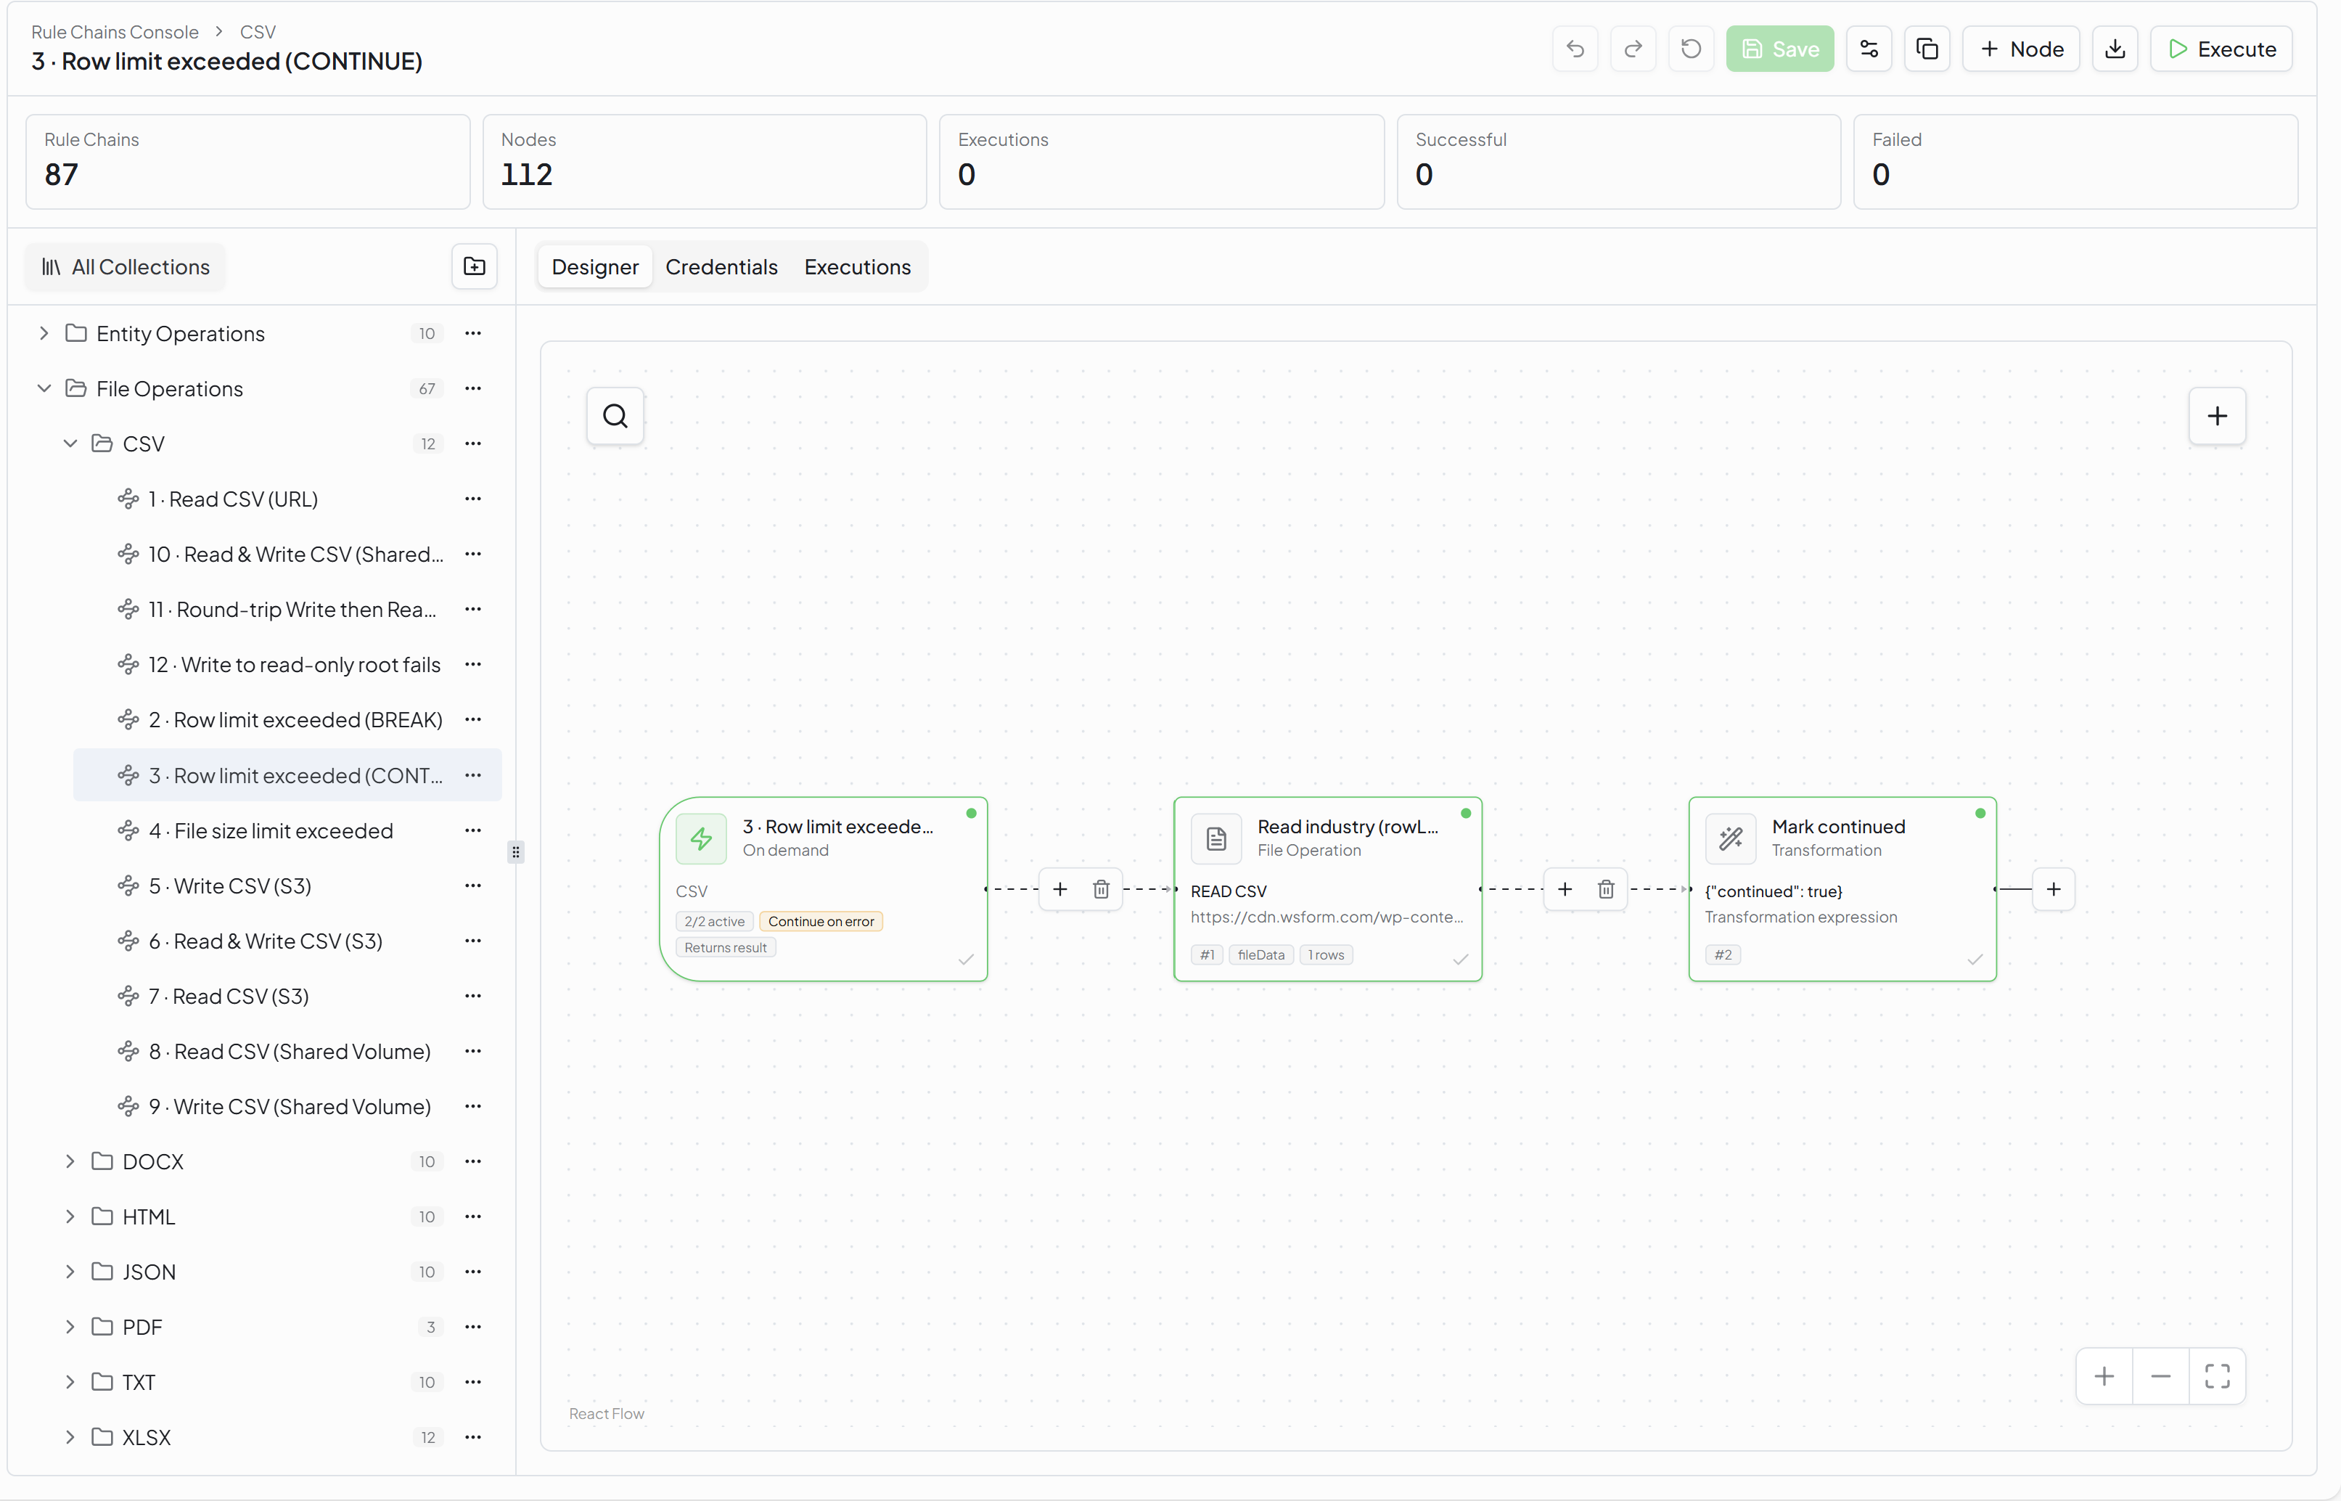The image size is (2341, 1501).
Task: Open more options for File Operations folder
Action: pos(473,388)
